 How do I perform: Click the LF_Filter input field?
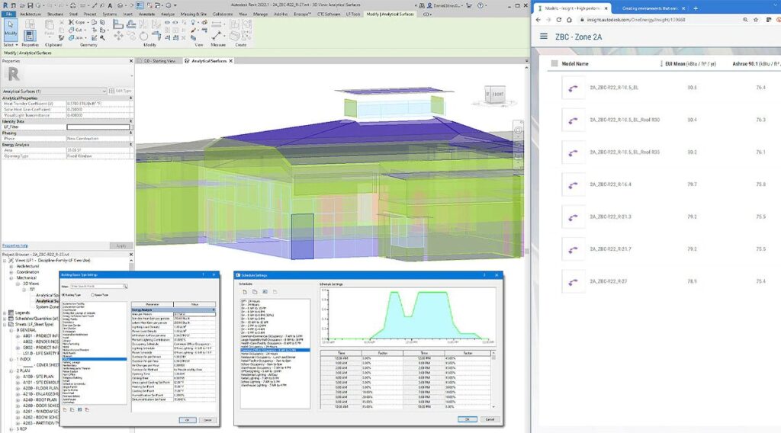coord(98,127)
